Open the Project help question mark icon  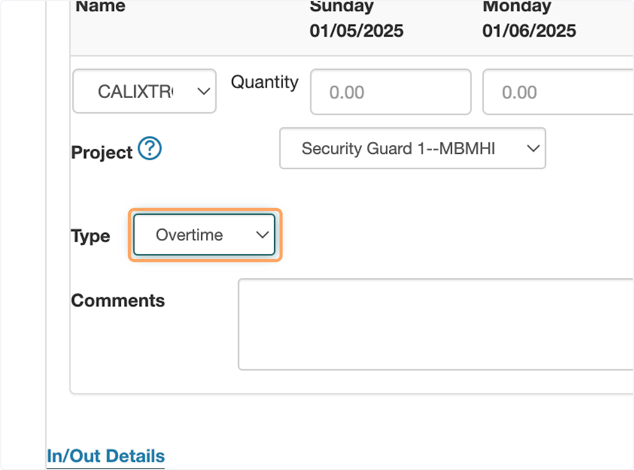click(150, 148)
